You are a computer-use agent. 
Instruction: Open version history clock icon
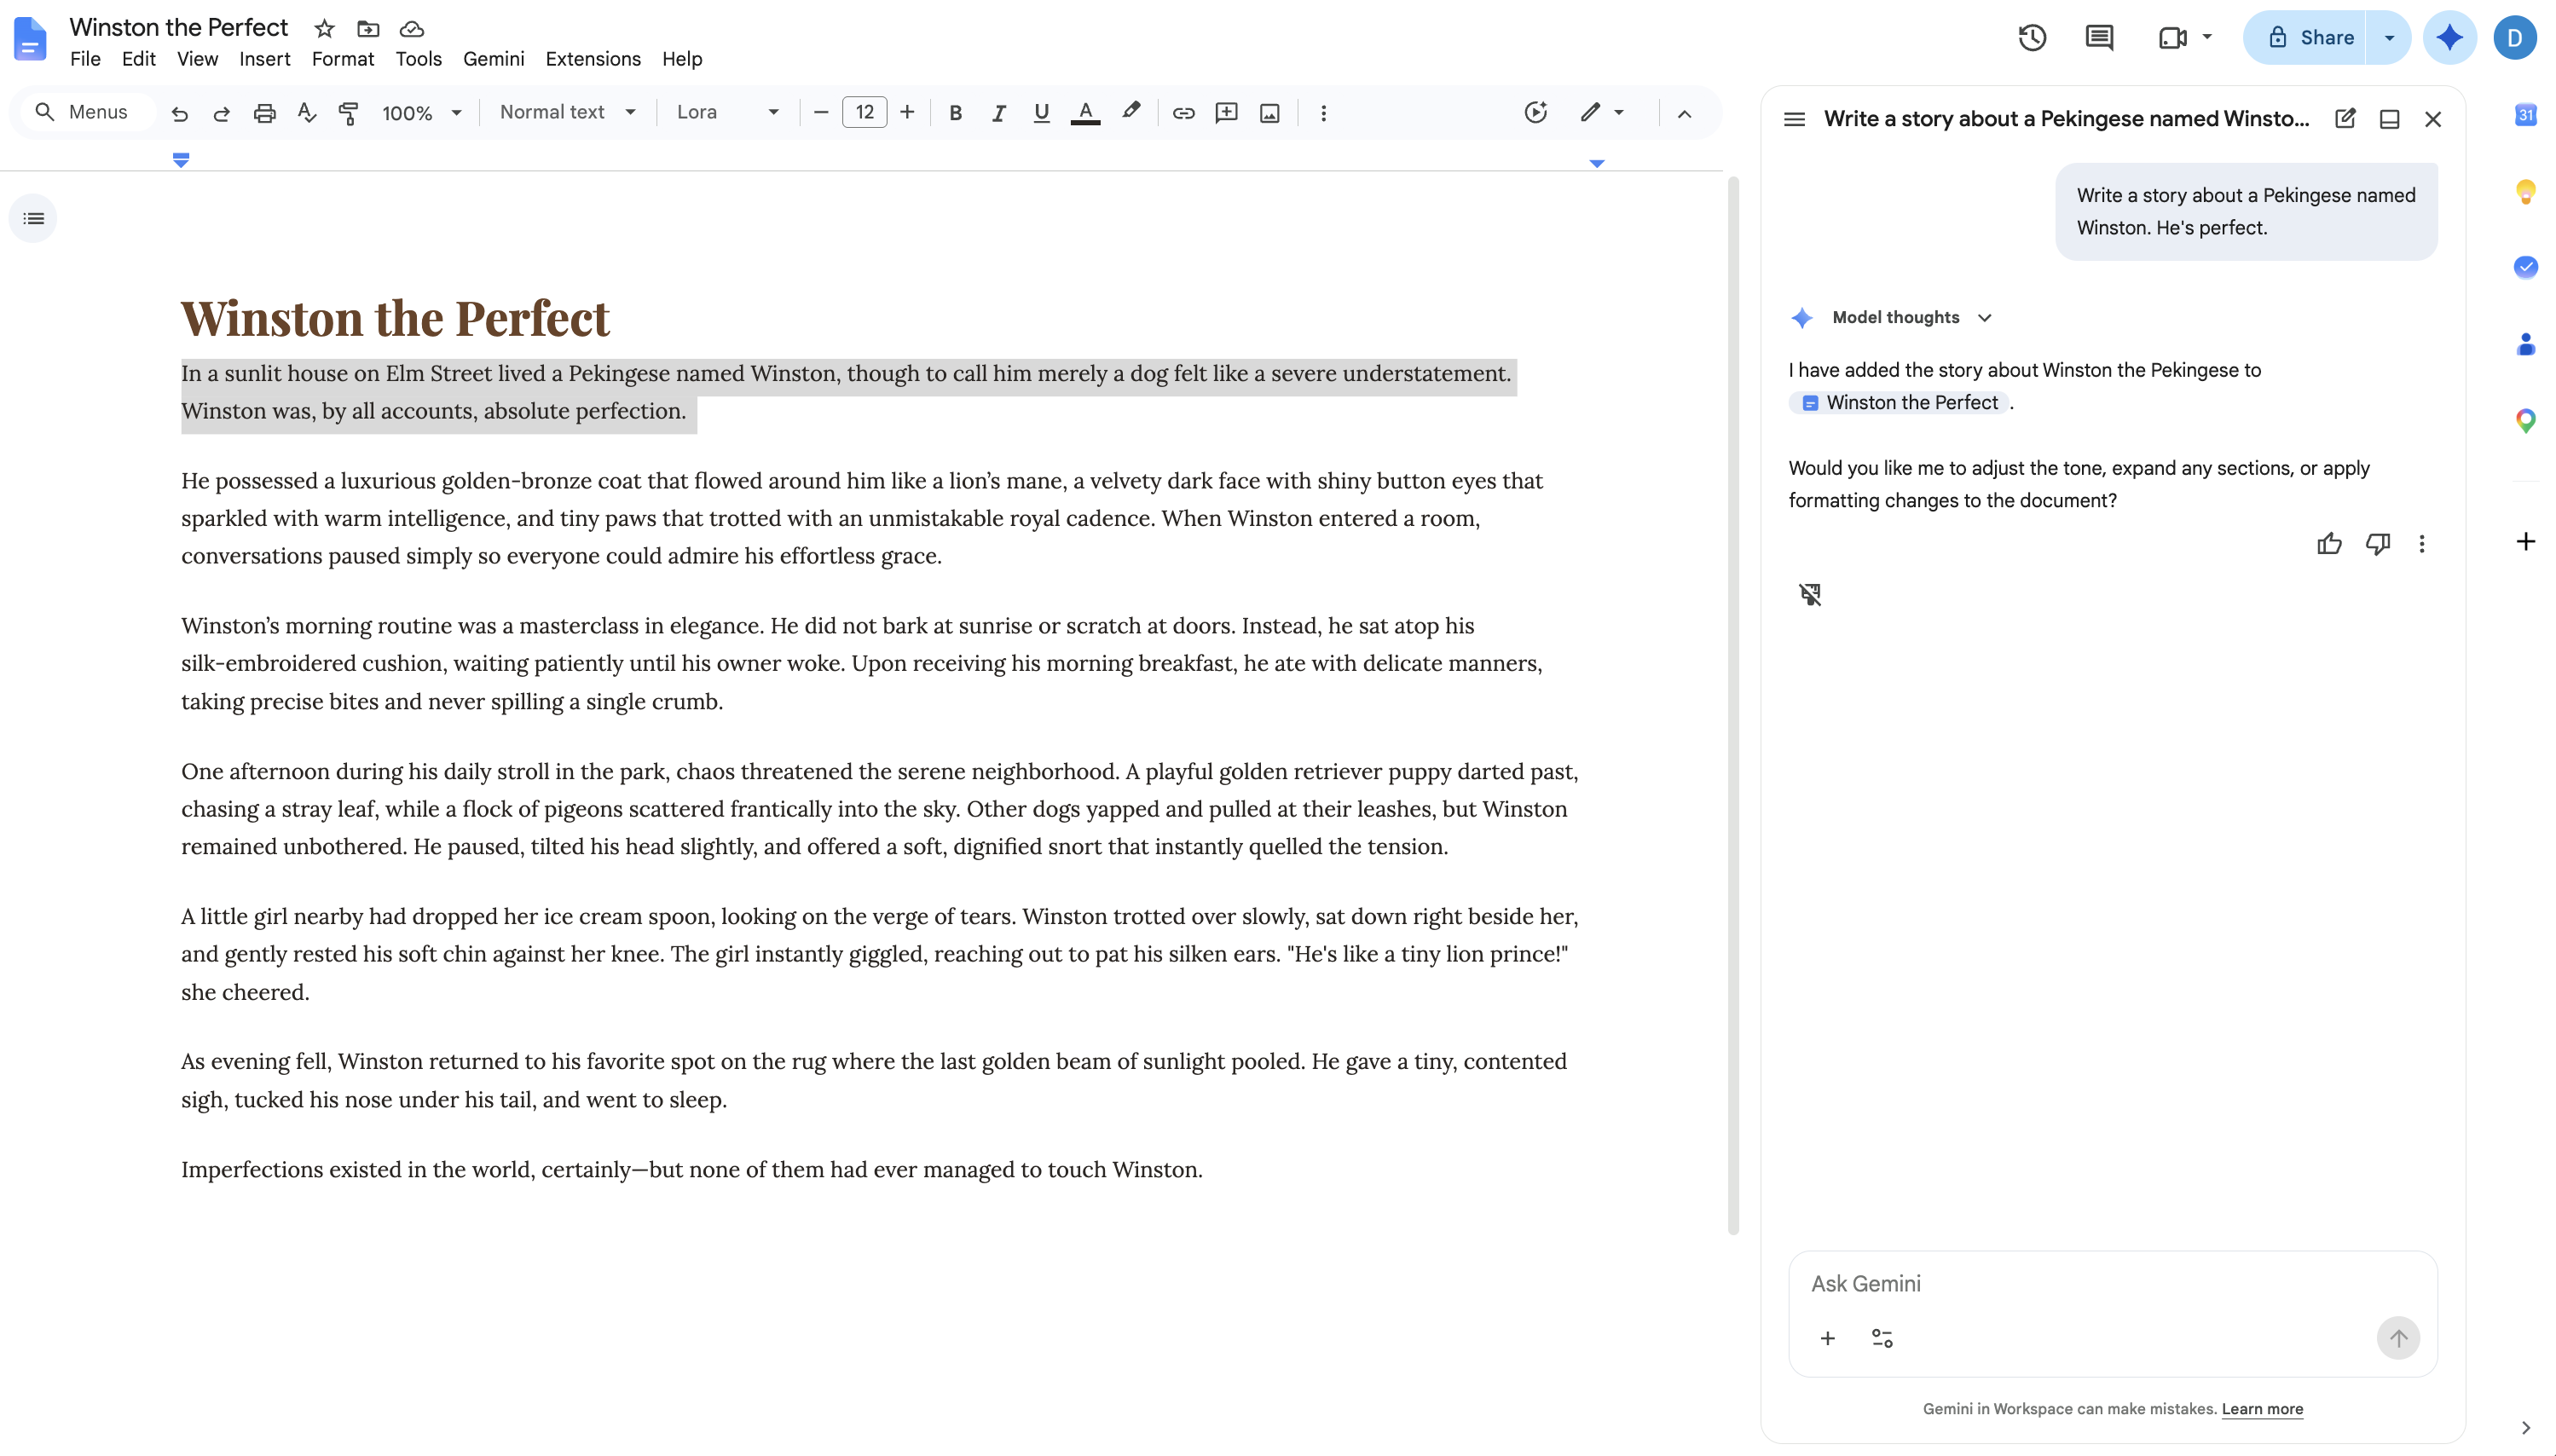2032,38
